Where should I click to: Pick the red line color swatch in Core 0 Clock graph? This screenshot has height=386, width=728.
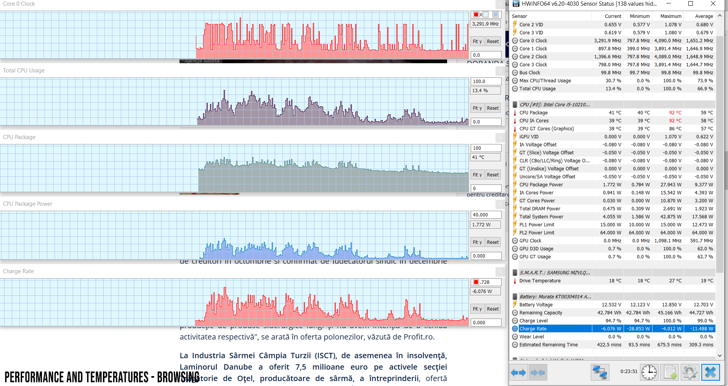(476, 14)
